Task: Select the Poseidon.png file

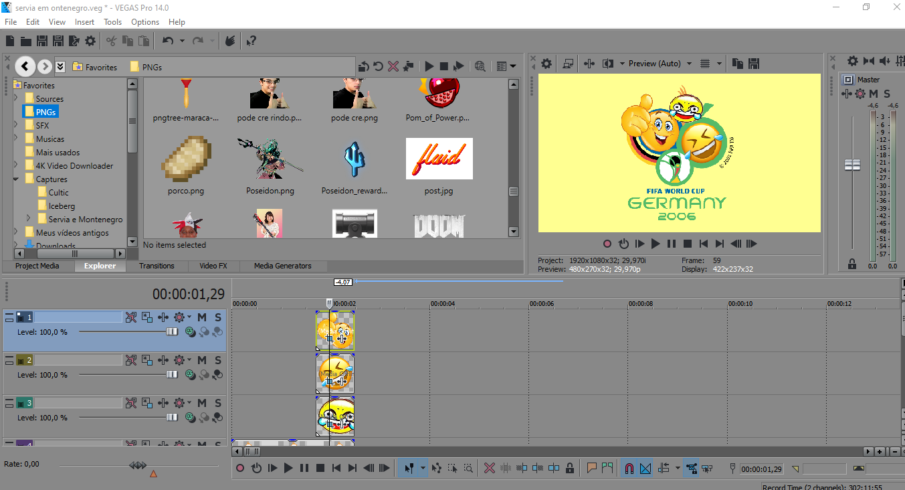Action: [270, 167]
